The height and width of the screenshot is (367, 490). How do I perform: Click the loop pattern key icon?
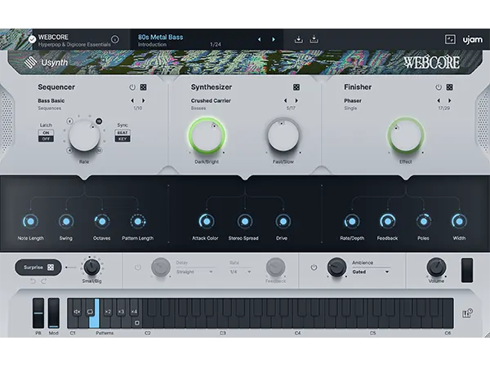(90, 312)
